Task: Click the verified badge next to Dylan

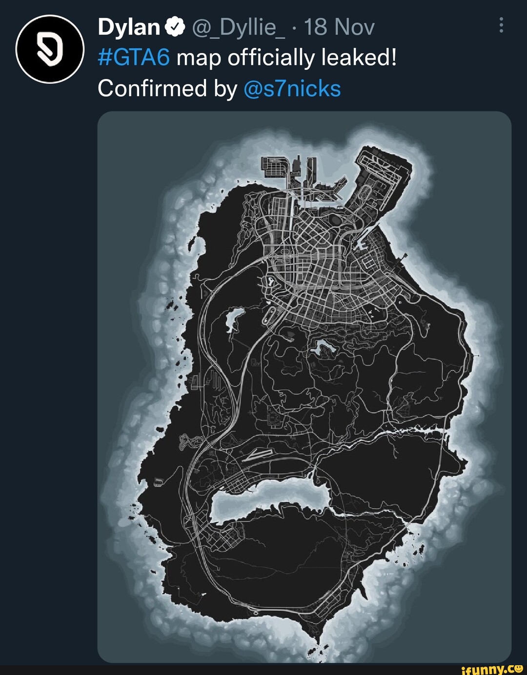Action: click(x=173, y=27)
